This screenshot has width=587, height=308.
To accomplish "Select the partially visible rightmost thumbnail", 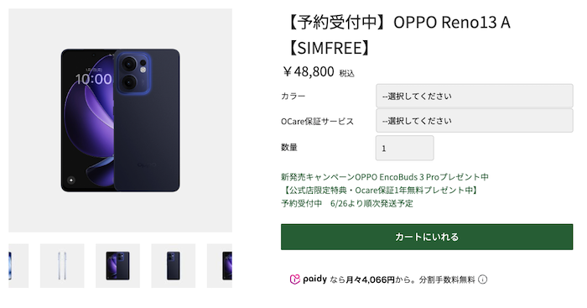I will 220,266.
